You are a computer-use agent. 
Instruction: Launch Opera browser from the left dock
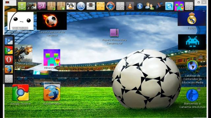click(x=9, y=60)
